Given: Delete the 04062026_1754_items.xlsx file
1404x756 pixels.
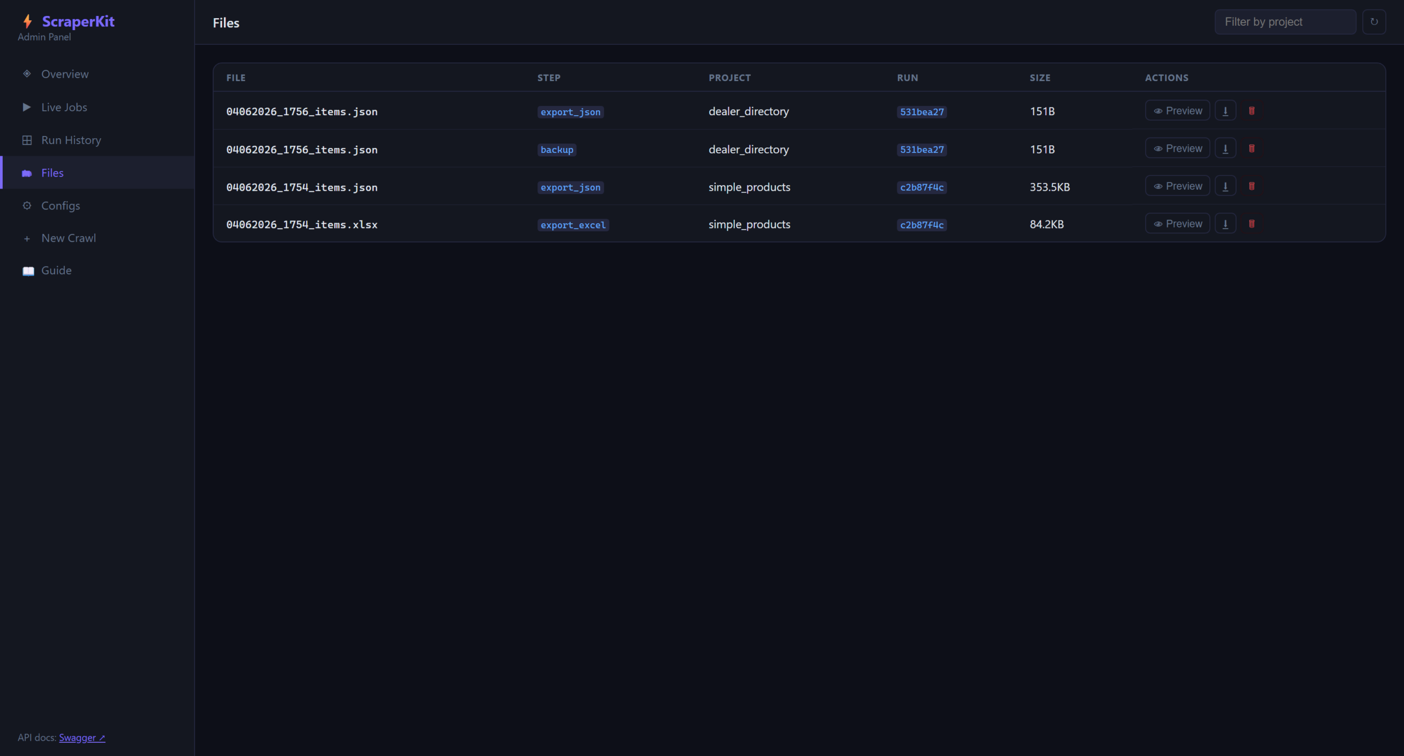Looking at the screenshot, I should (x=1252, y=224).
